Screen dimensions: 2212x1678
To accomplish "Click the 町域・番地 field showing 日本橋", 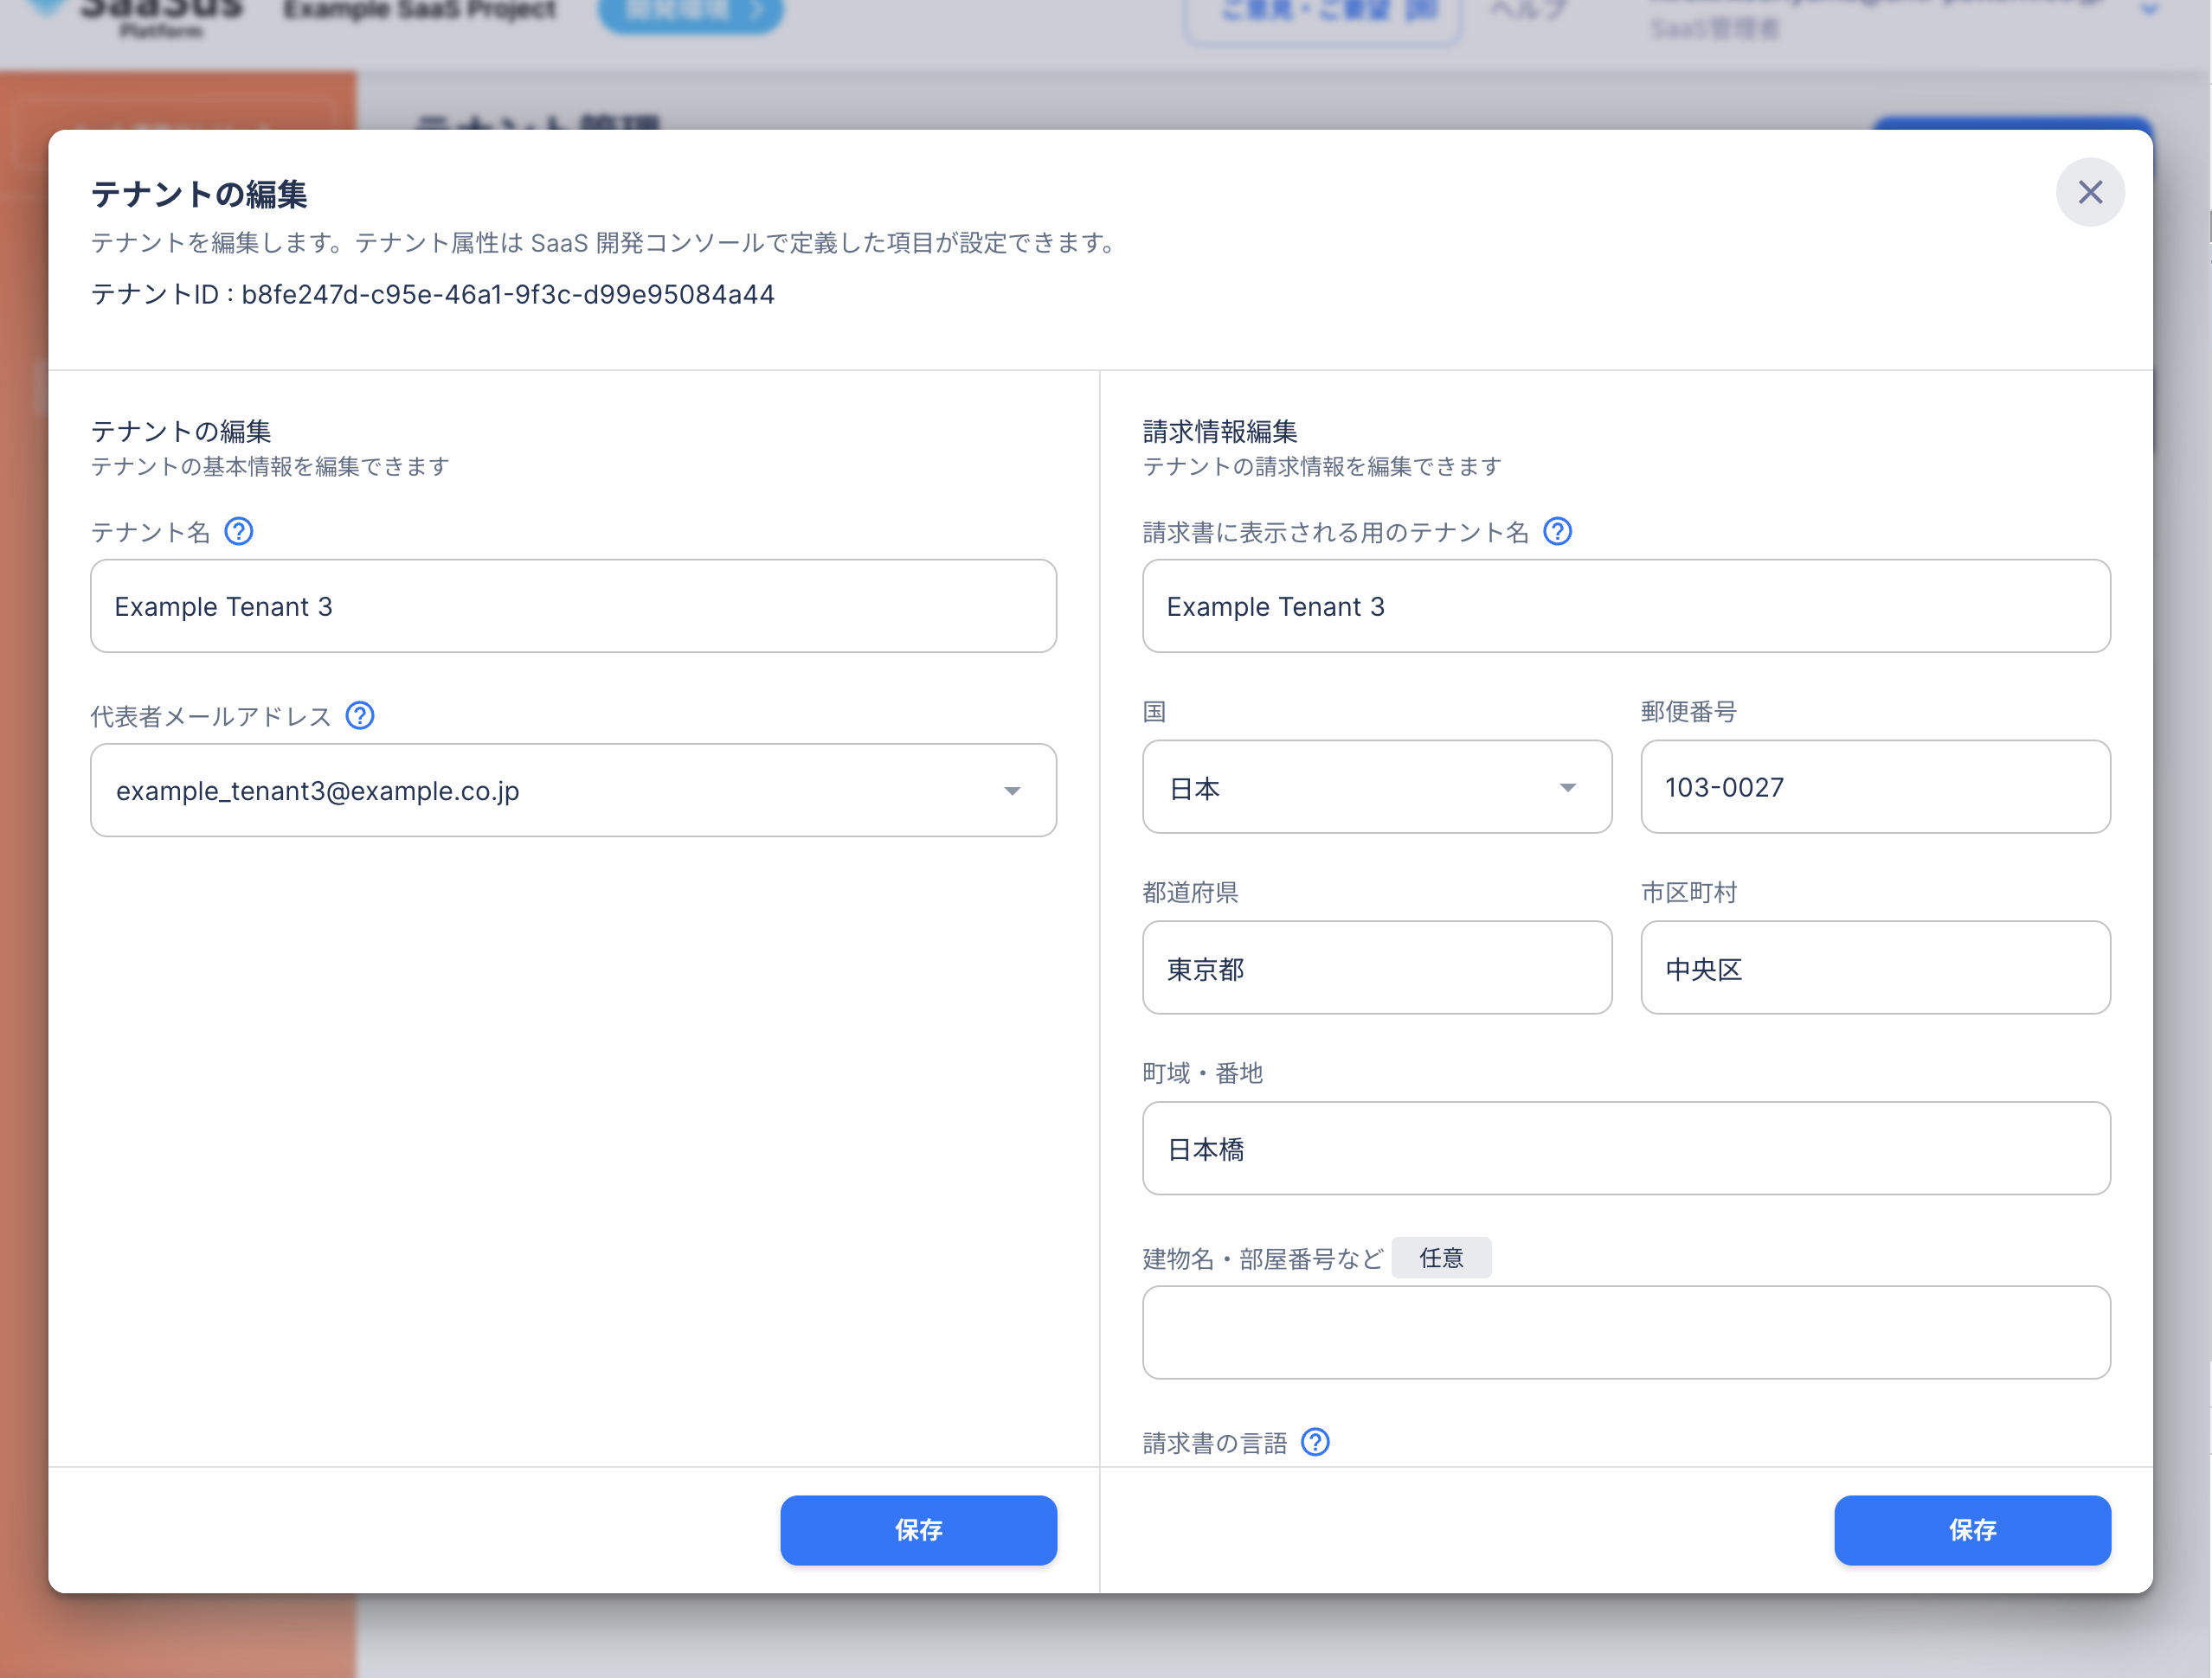I will 1625,1150.
